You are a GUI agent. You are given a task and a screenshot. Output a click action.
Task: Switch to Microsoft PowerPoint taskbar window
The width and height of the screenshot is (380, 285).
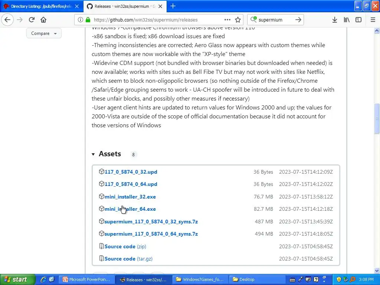87,280
